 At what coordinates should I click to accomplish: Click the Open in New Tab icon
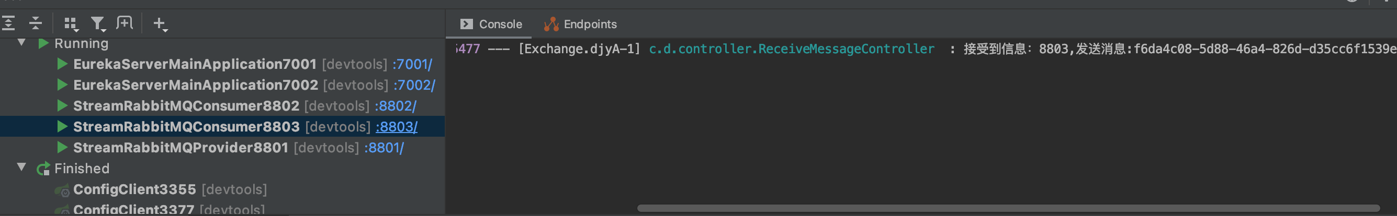tap(125, 23)
